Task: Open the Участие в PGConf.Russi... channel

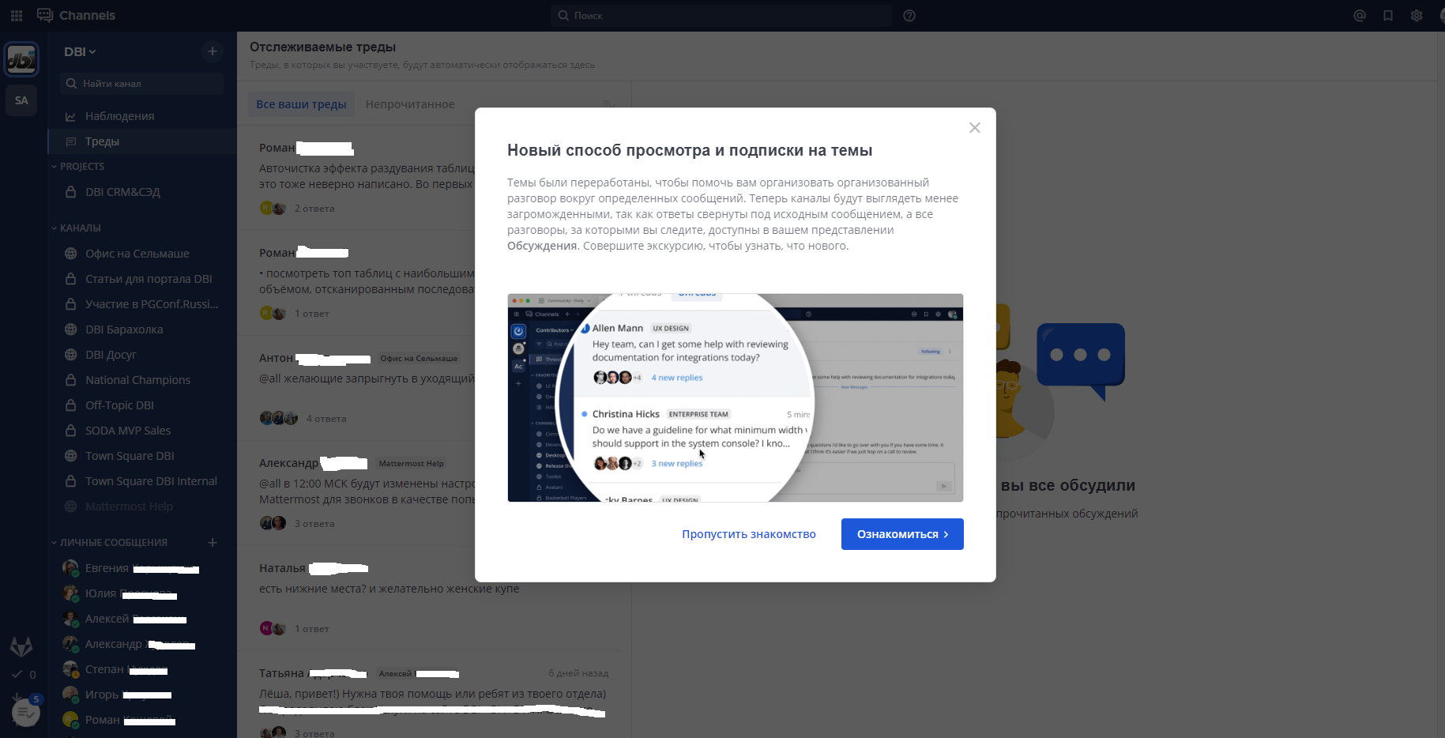Action: tap(142, 304)
